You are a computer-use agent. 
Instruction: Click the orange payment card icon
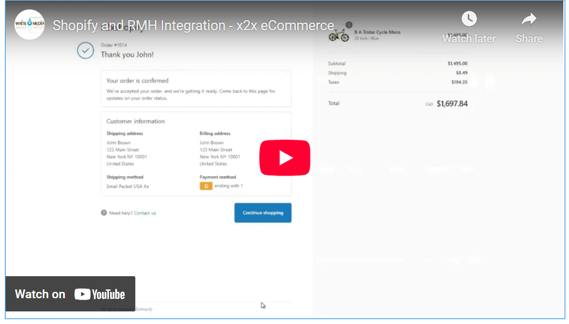coord(206,186)
